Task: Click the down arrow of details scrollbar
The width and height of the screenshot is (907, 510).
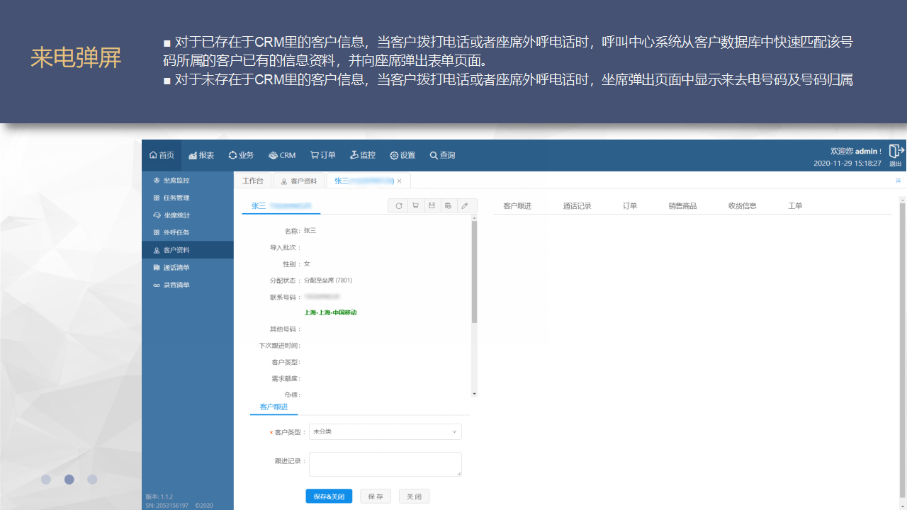Action: click(x=475, y=394)
